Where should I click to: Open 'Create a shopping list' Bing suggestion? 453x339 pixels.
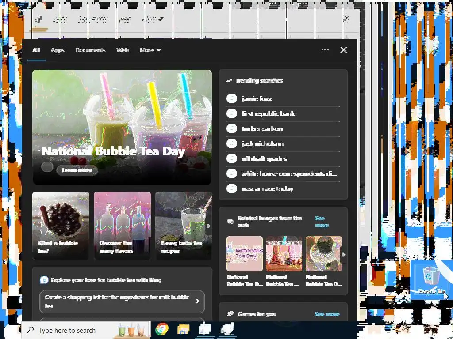[x=122, y=301]
